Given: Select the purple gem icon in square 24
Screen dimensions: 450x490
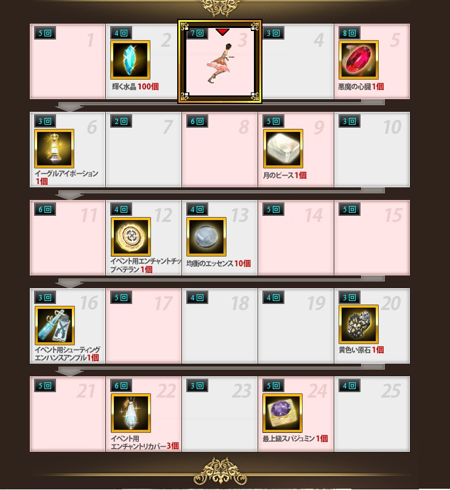Looking at the screenshot, I should (x=283, y=413).
